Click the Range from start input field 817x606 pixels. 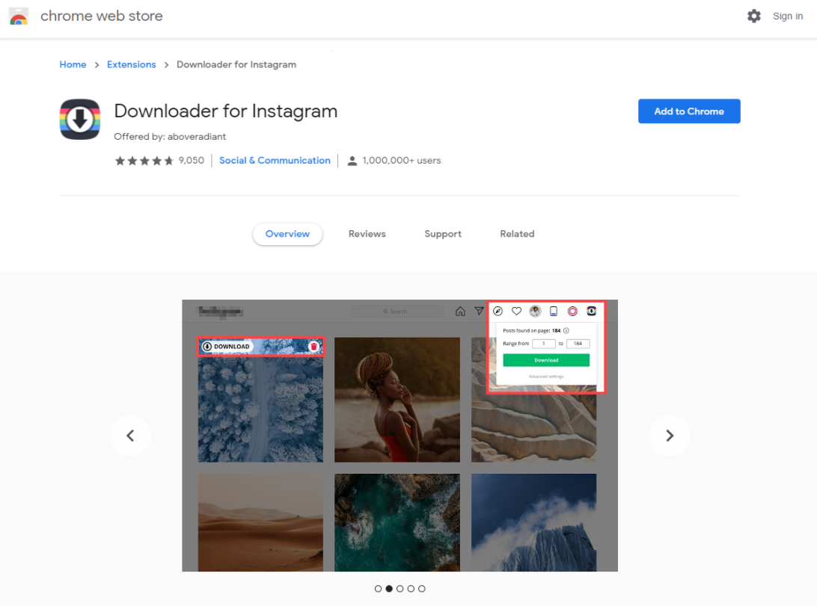(543, 343)
